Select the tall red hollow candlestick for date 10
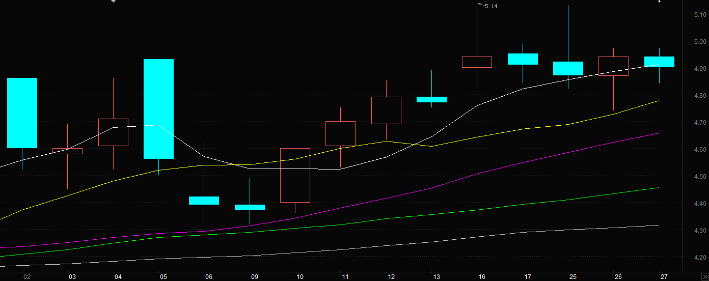Screen dimensions: 709x281 coord(295,175)
